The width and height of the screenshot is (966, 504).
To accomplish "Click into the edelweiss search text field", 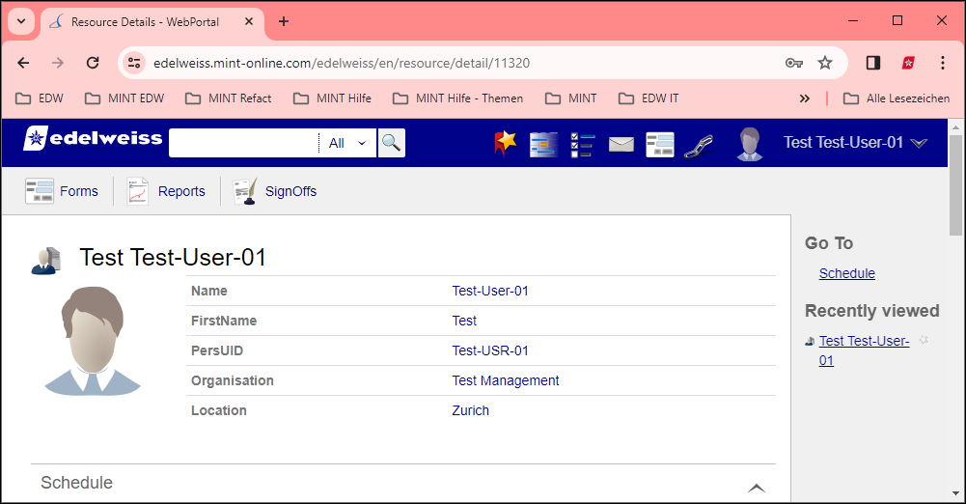I will [244, 143].
